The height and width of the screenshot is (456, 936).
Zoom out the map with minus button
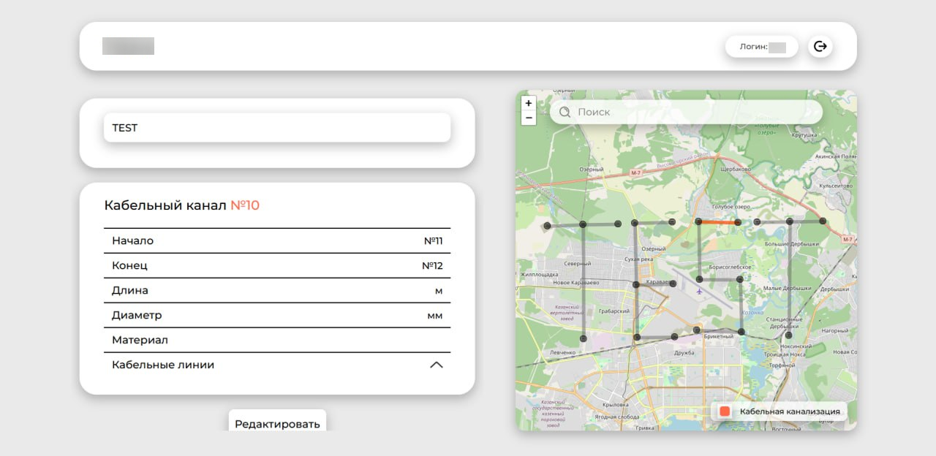(529, 118)
